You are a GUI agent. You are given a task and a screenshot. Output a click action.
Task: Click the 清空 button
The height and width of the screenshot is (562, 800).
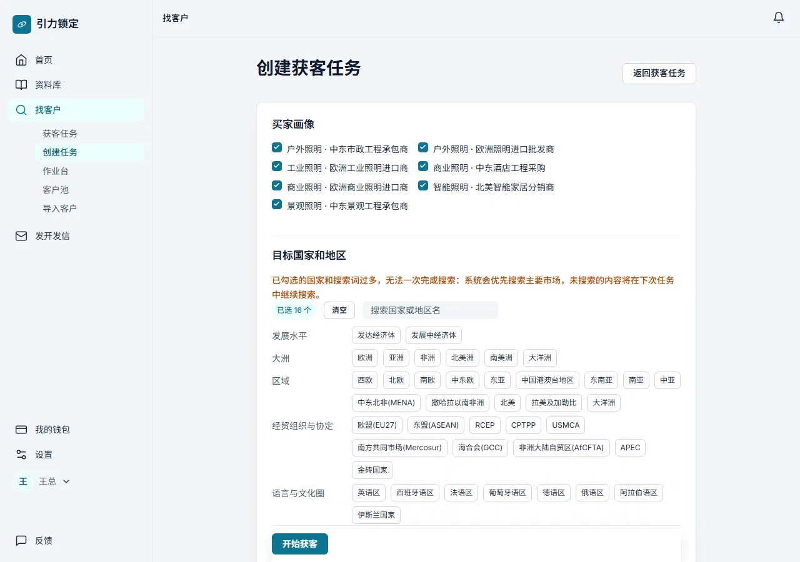339,310
